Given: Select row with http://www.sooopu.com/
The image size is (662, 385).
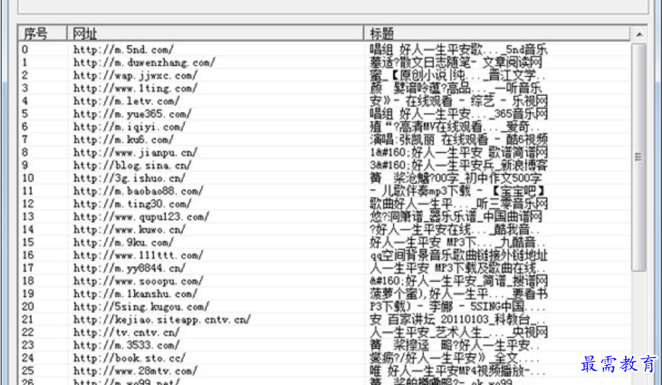Looking at the screenshot, I should (324, 281).
